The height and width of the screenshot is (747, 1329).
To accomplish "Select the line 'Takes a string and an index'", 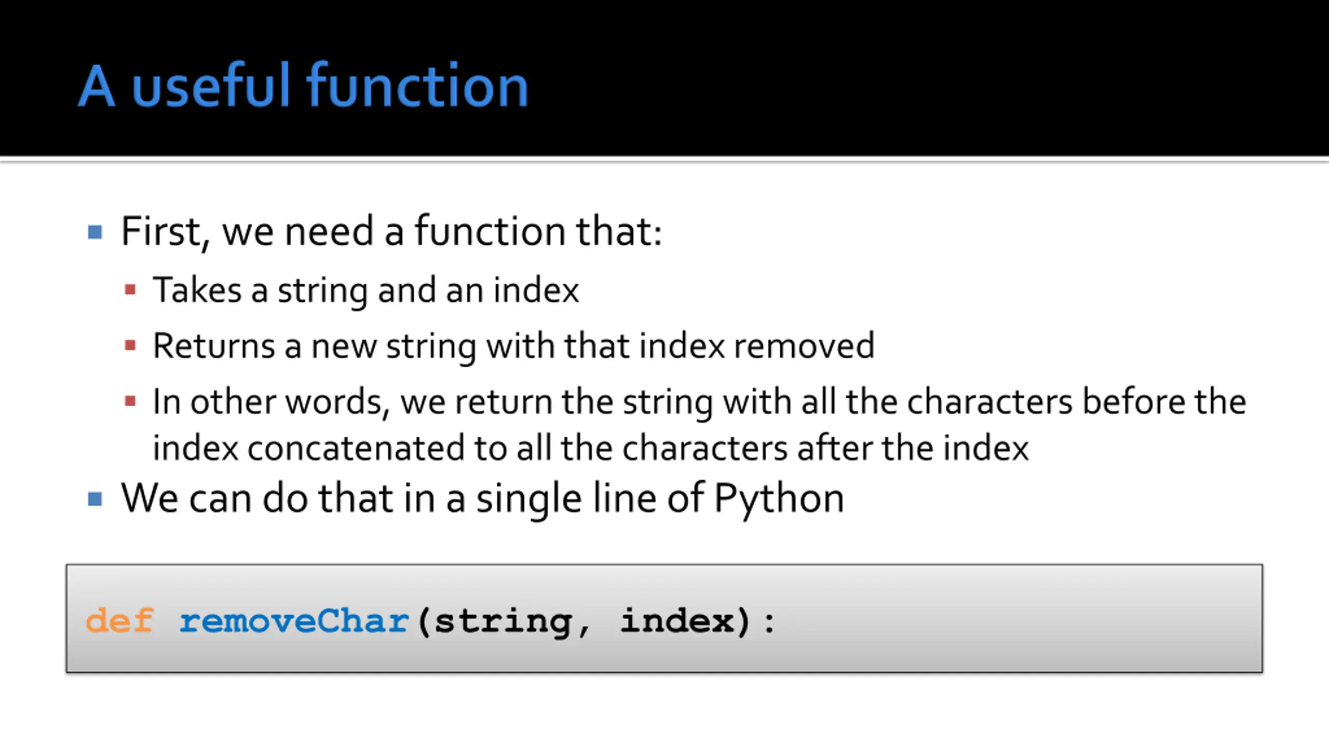I will click(x=366, y=290).
